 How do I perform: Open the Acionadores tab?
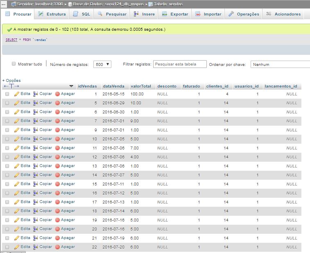click(x=283, y=14)
